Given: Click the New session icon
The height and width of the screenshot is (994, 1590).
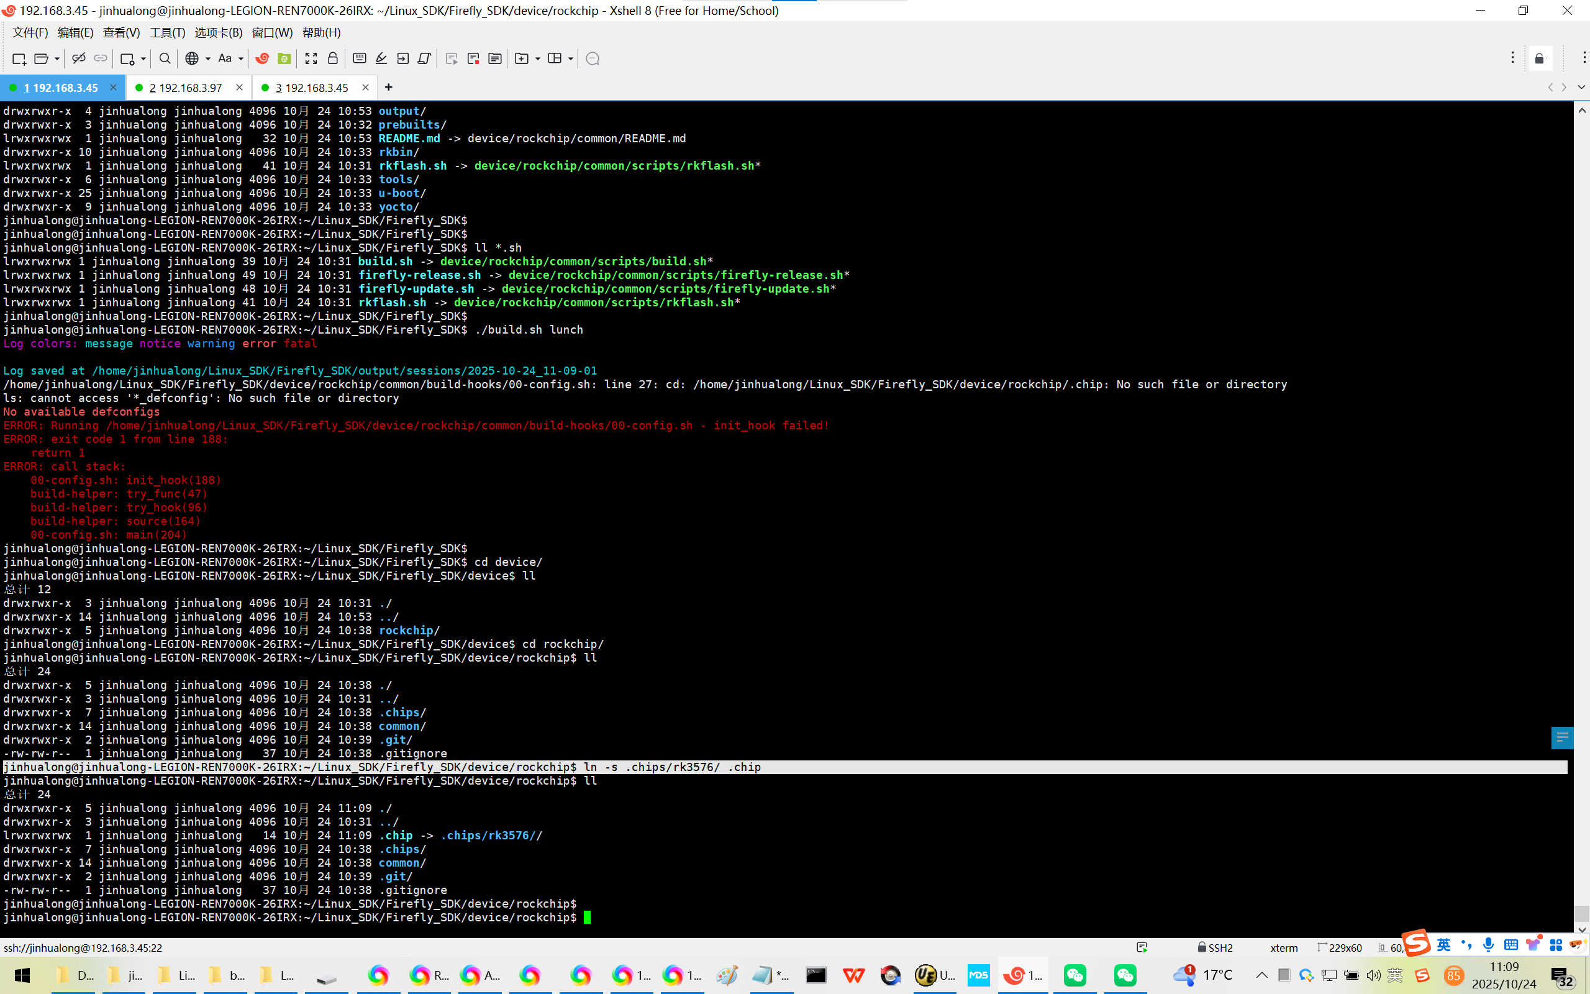Looking at the screenshot, I should pos(19,58).
